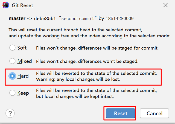Click the author number 18514280009
Image resolution: width=175 pixels, height=124 pixels.
pos(119,19)
